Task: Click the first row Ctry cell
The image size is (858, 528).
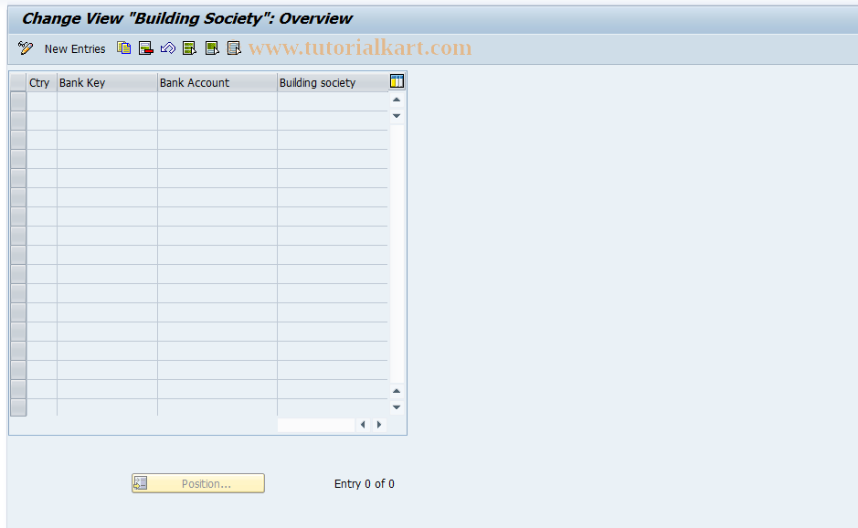Action: pyautogui.click(x=42, y=101)
